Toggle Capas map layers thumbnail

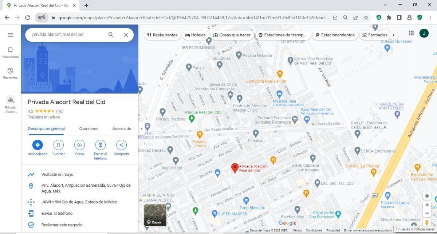[155, 215]
